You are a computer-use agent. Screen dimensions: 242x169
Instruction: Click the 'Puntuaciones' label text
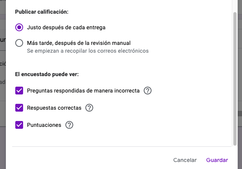[x=44, y=125]
